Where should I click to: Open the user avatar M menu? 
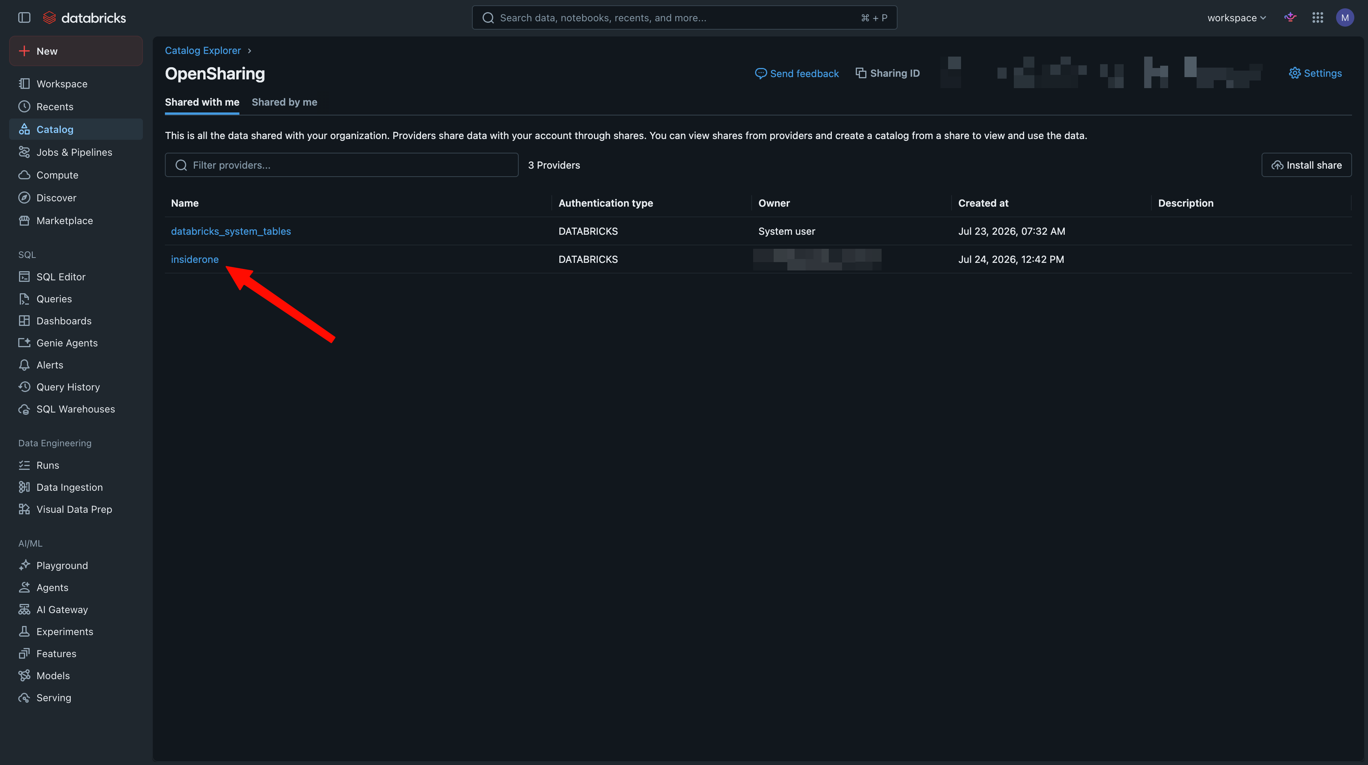coord(1345,17)
